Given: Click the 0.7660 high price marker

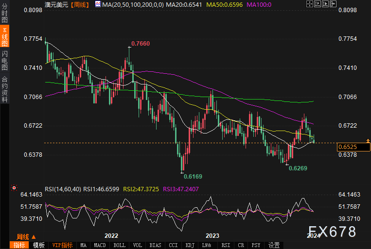Looking at the screenshot, I should [x=140, y=44].
